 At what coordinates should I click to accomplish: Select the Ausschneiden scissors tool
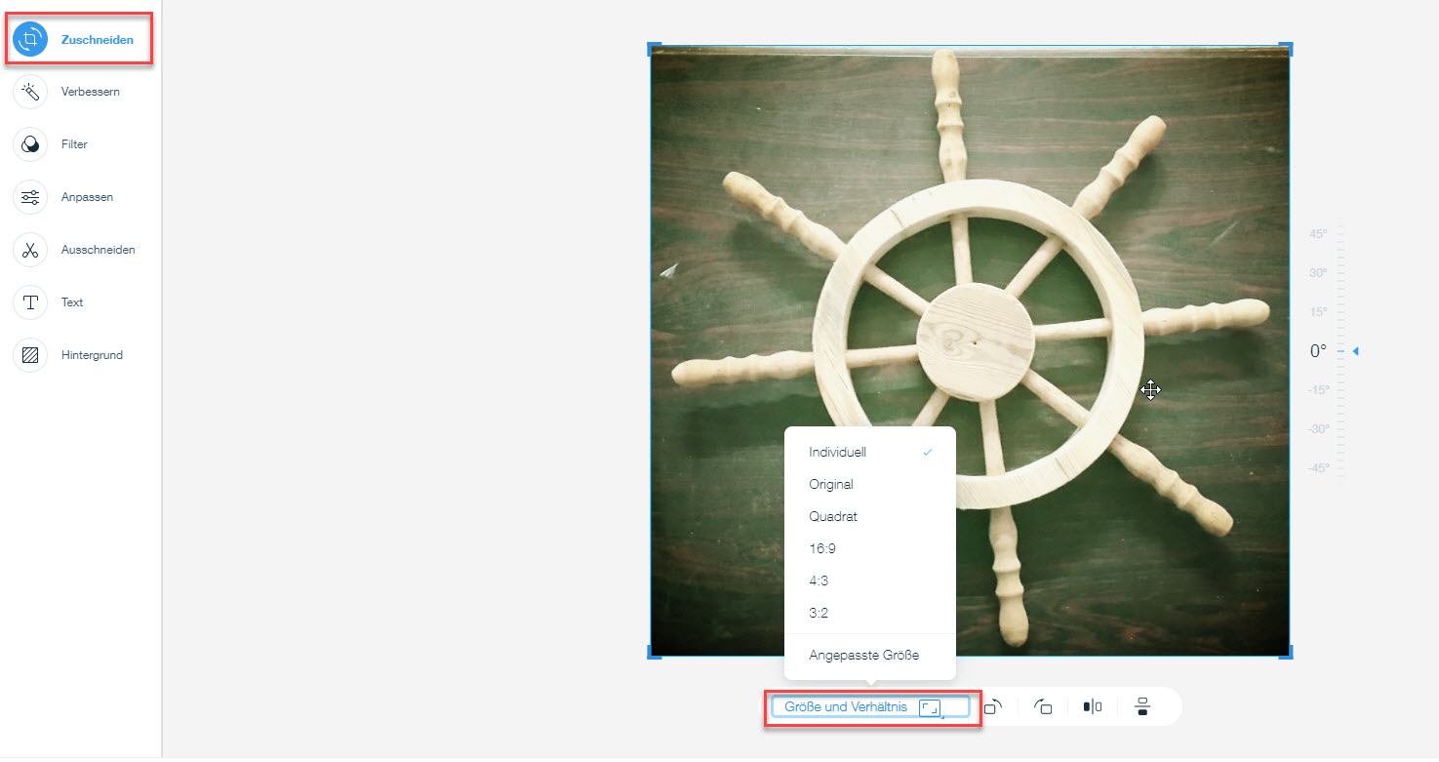coord(75,250)
